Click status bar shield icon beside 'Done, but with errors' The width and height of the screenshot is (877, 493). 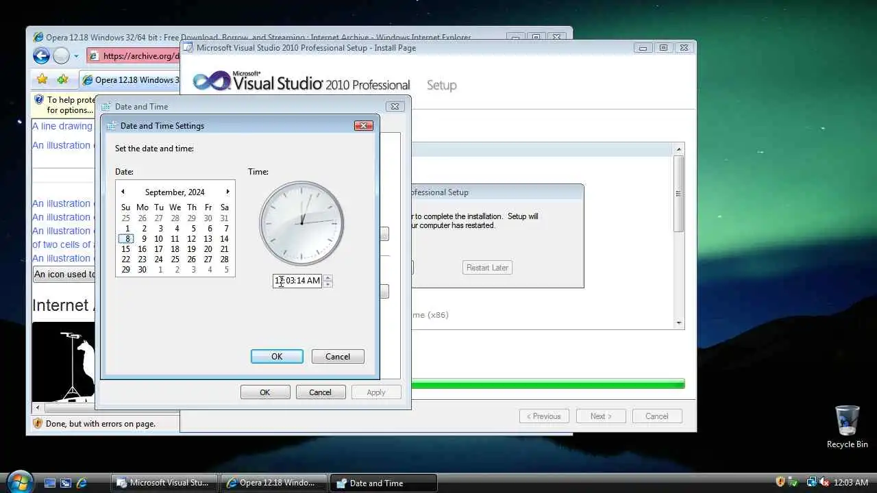click(38, 424)
